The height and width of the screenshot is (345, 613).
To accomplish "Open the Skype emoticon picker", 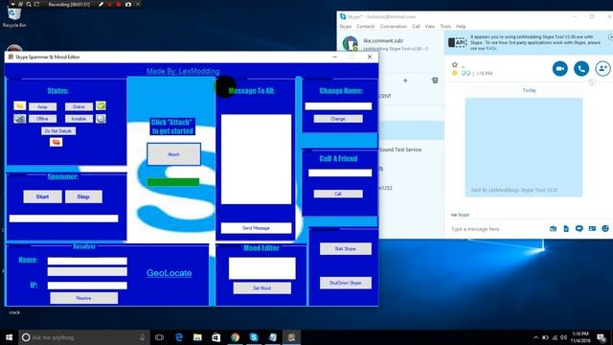I will 605,228.
